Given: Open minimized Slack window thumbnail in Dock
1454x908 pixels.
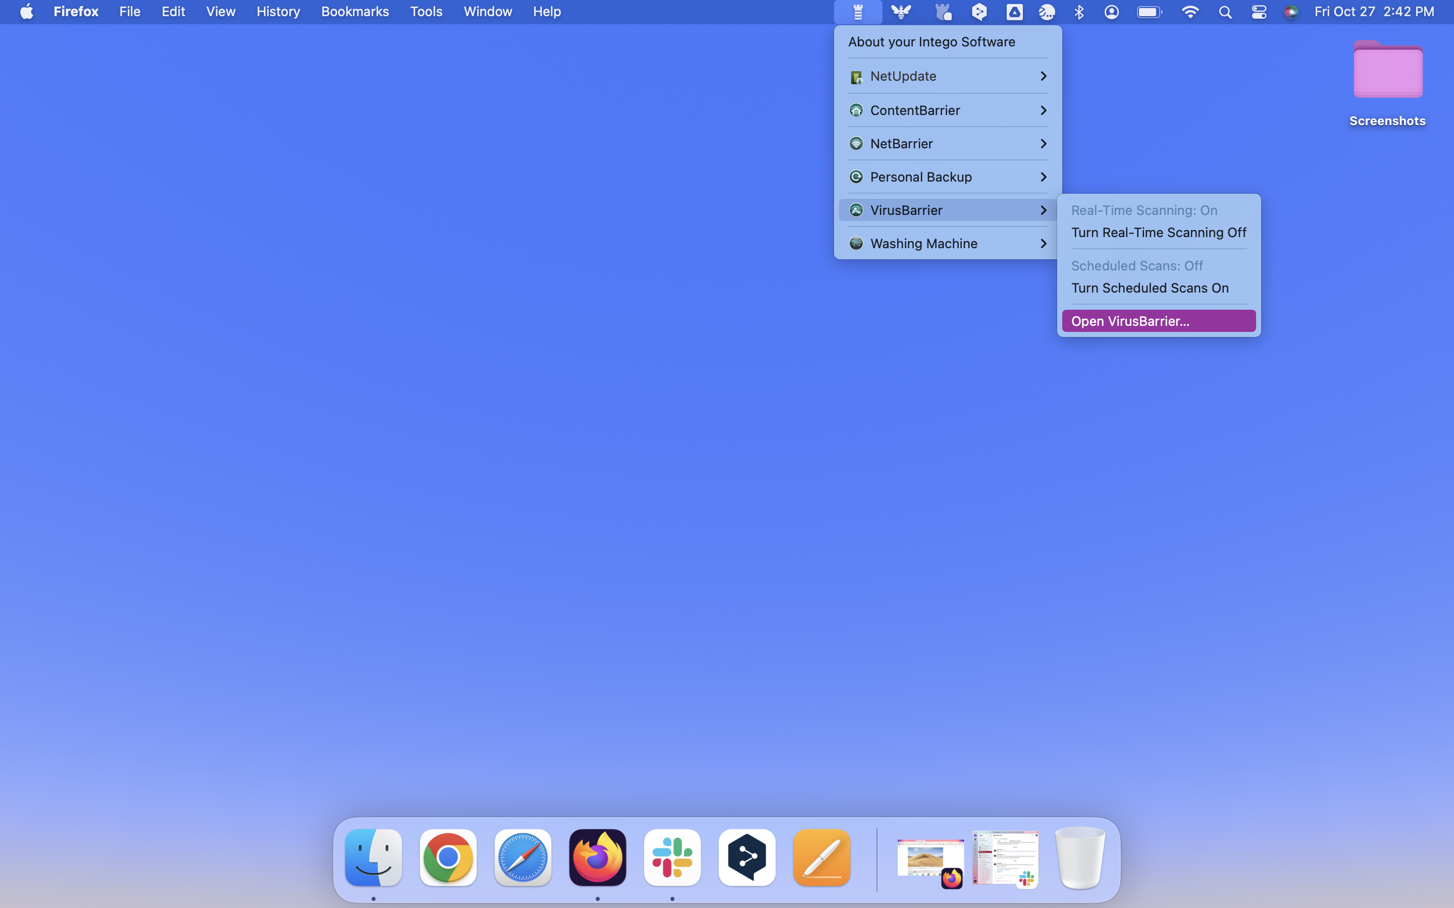Looking at the screenshot, I should [1005, 859].
